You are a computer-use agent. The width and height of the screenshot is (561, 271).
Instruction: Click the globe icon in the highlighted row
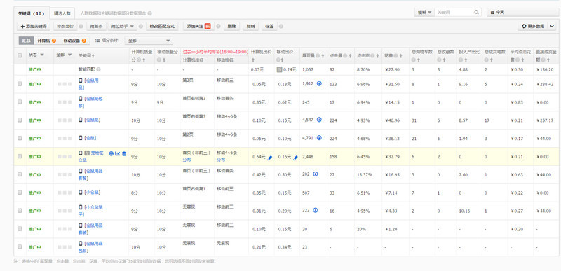111,153
